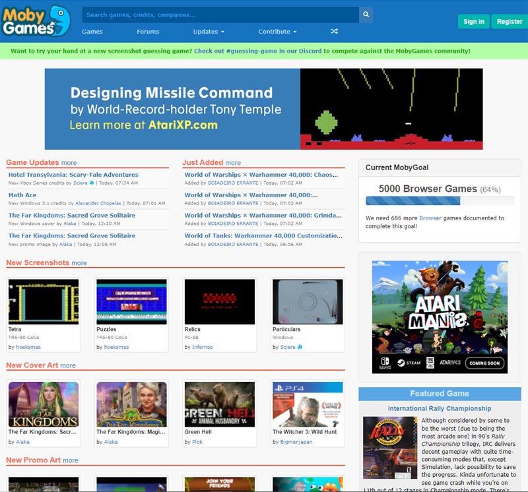Screen dimensions: 528x492
Task: Open the Designing Missile Command banner
Action: (x=263, y=109)
